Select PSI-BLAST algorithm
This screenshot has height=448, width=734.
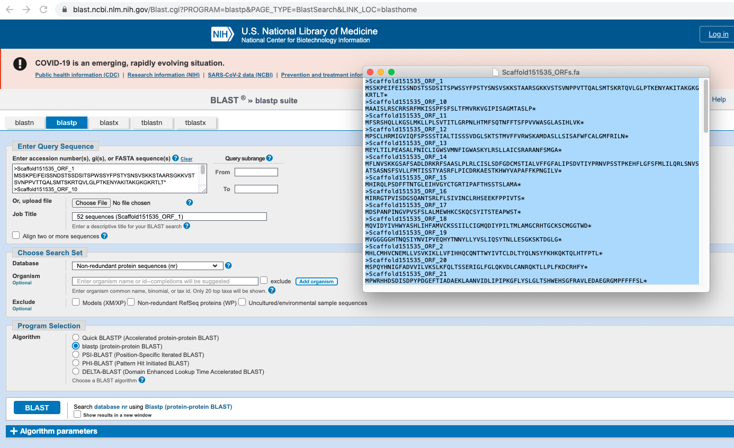(76, 354)
